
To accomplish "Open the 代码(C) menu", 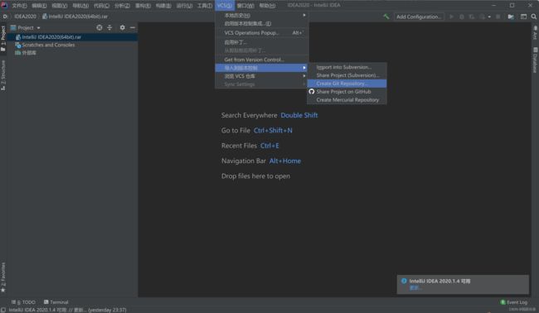I will (x=101, y=6).
